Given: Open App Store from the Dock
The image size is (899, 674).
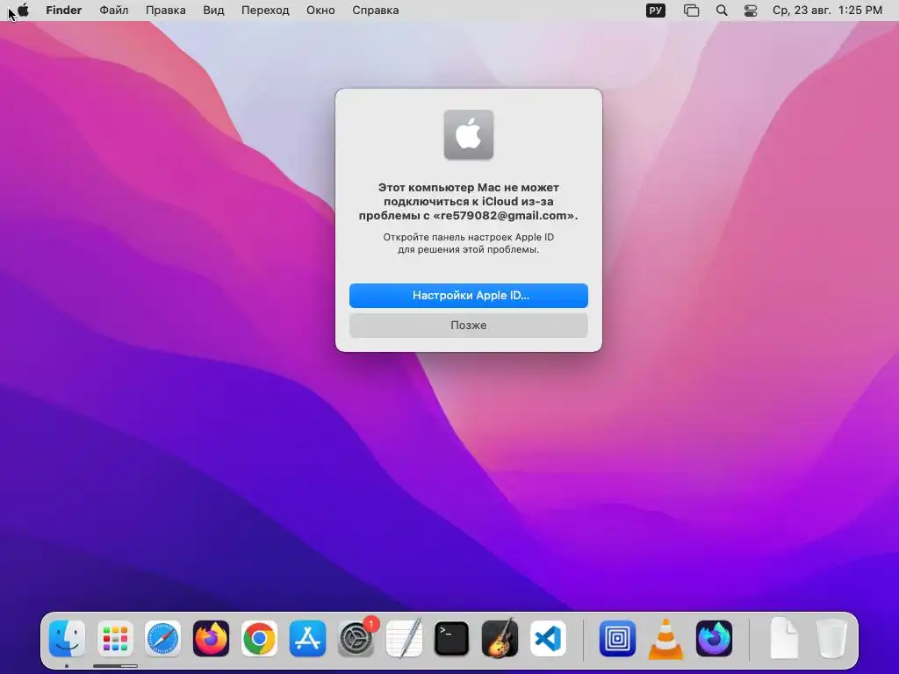Looking at the screenshot, I should pyautogui.click(x=307, y=638).
